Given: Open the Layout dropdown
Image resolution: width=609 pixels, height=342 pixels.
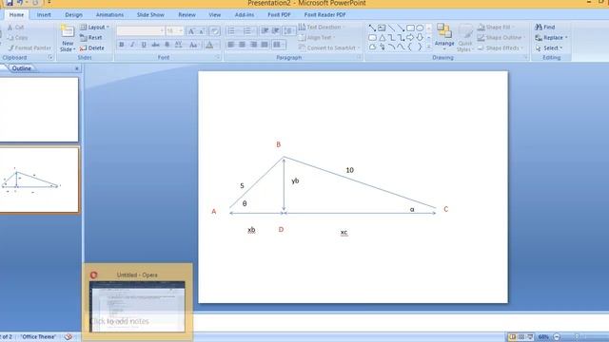Looking at the screenshot, I should [x=95, y=28].
